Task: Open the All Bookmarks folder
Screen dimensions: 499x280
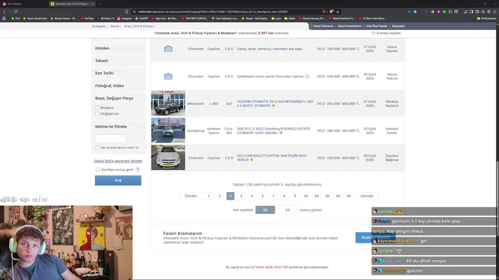Action: click(486, 18)
